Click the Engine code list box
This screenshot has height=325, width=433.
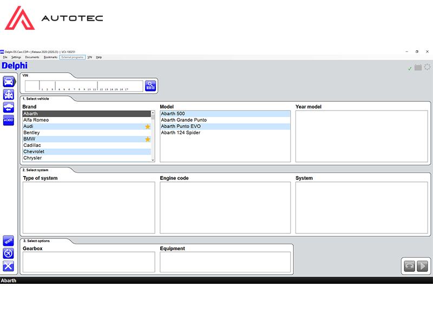point(225,207)
